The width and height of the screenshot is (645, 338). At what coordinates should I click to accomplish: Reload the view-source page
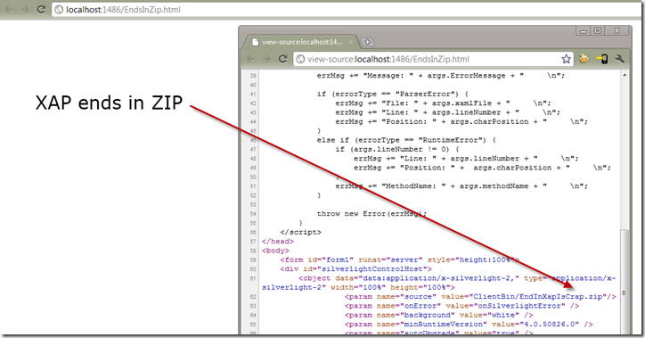[282, 59]
